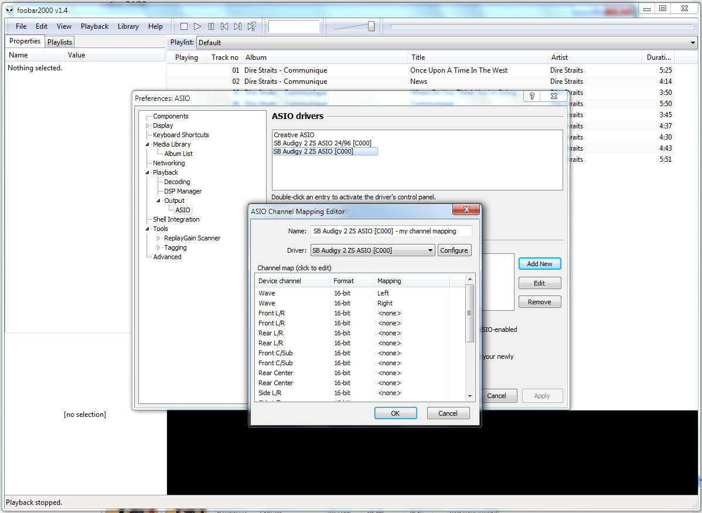Click the Pause toolbar icon
This screenshot has width=702, height=513.
tap(211, 26)
